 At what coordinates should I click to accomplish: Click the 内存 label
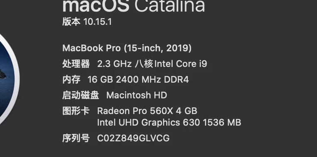71,79
